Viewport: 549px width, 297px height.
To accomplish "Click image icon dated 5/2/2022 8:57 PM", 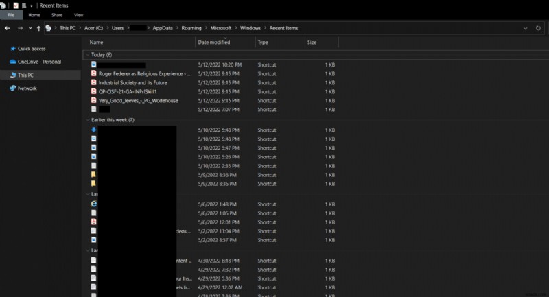I will (x=93, y=240).
